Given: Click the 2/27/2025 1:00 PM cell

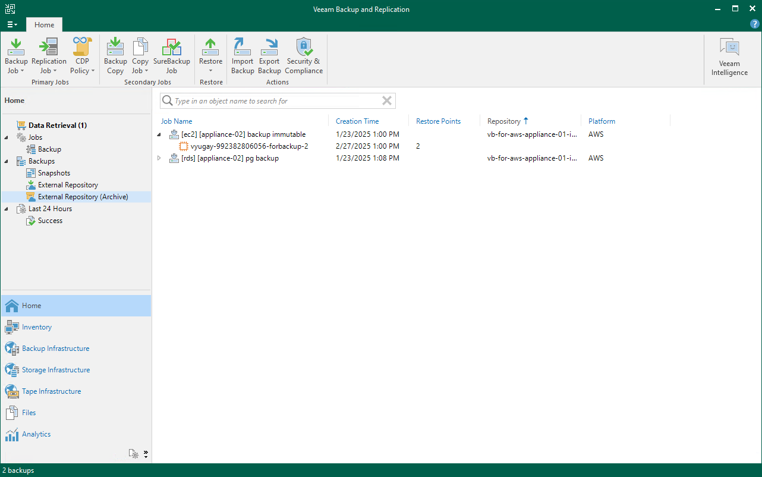Looking at the screenshot, I should pos(367,146).
